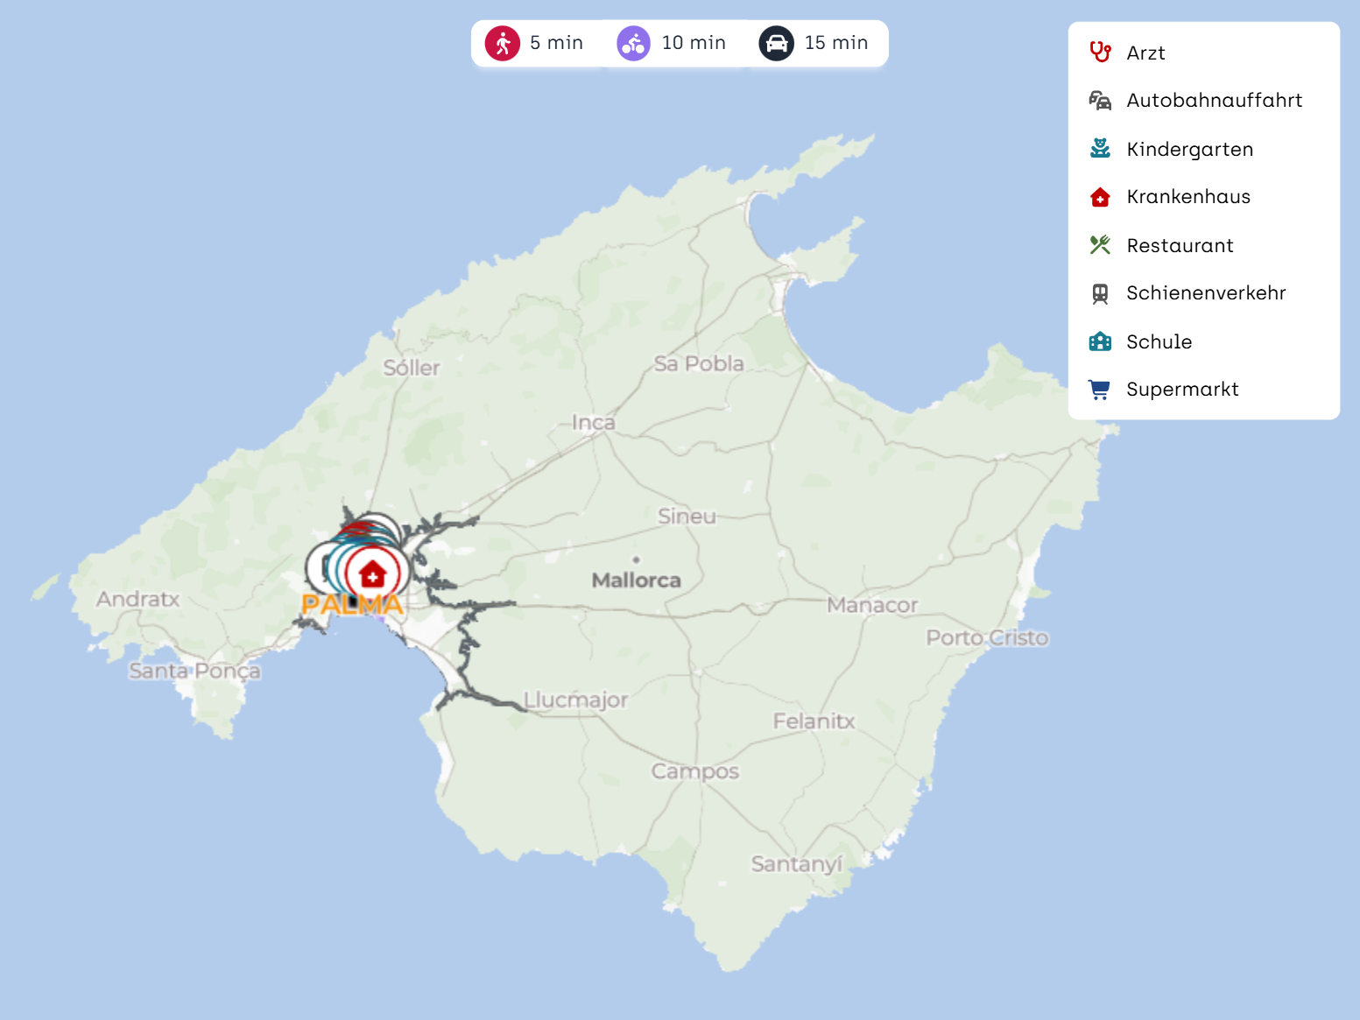The width and height of the screenshot is (1360, 1020).
Task: Select the Schienenverkehr category label
Action: coord(1206,293)
